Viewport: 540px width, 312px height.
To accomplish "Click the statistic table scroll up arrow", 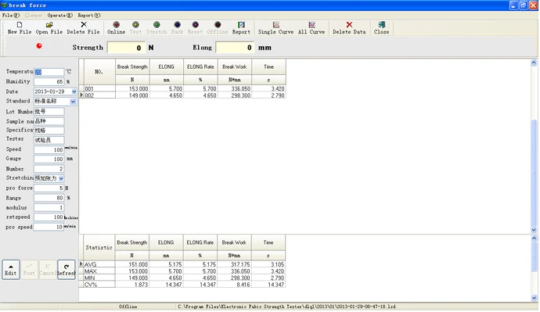I will (x=534, y=238).
